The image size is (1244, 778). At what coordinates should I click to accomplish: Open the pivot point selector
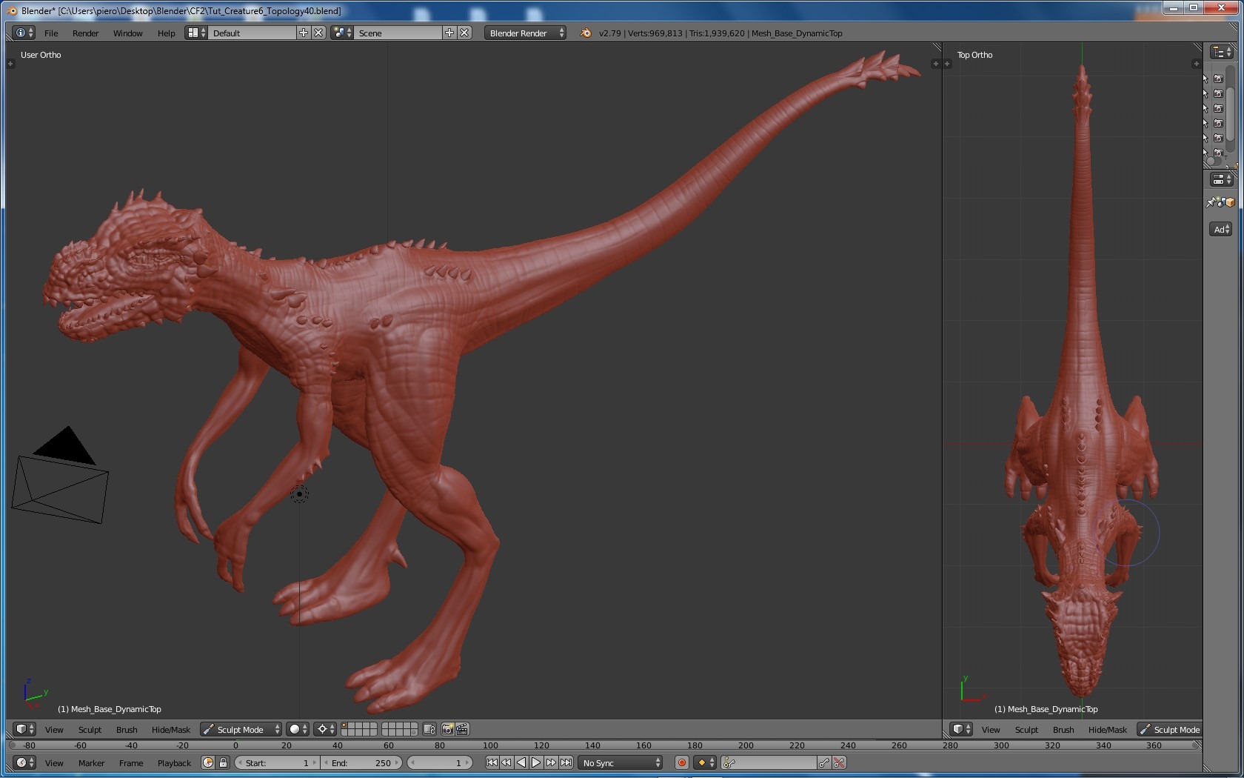tap(325, 729)
